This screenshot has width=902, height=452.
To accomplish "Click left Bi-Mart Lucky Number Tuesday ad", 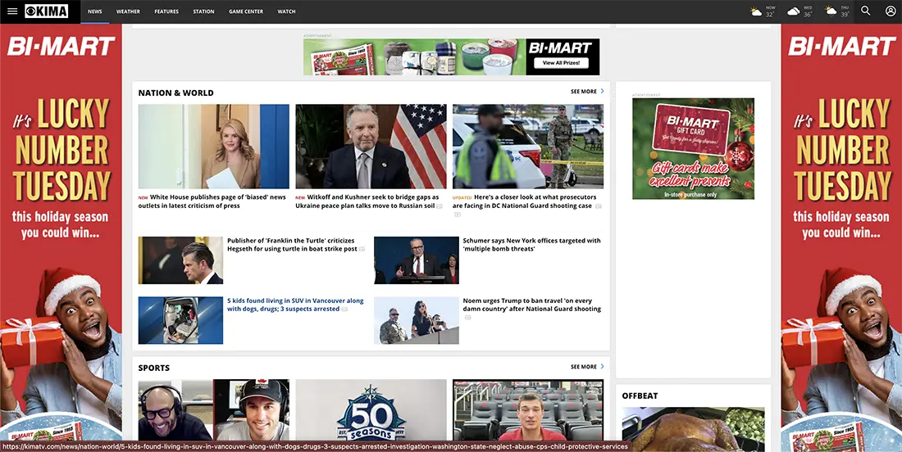I will (x=61, y=233).
